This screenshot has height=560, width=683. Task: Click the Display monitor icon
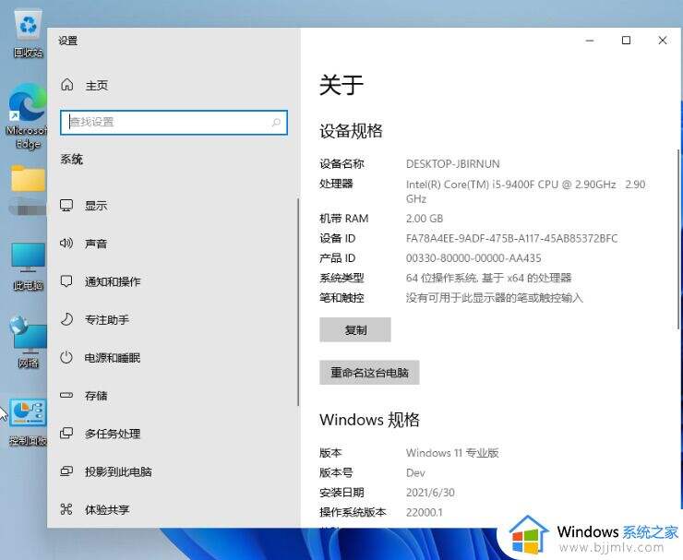[x=66, y=206]
